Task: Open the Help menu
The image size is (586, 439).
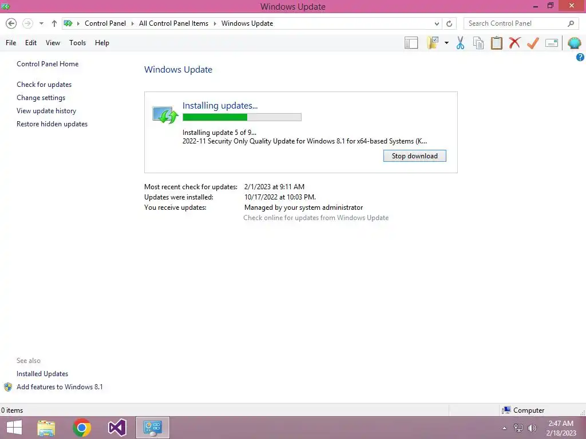Action: point(102,43)
